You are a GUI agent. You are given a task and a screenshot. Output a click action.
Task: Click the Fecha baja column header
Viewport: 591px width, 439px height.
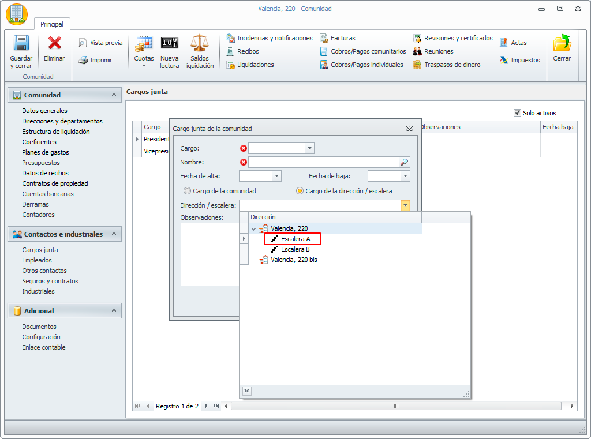558,127
